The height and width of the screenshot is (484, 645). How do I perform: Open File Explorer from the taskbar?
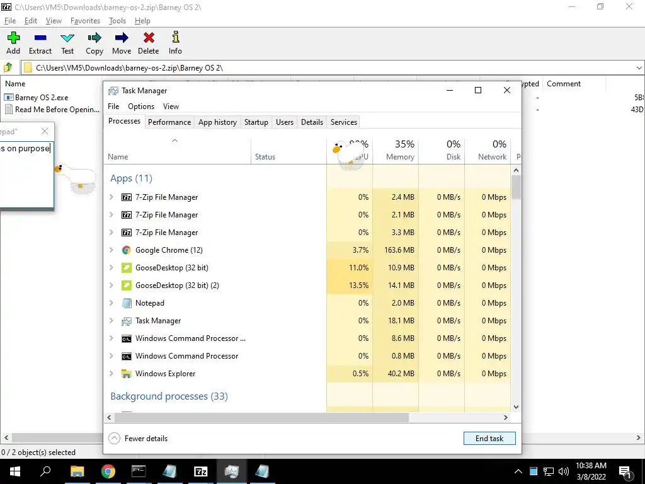[77, 471]
